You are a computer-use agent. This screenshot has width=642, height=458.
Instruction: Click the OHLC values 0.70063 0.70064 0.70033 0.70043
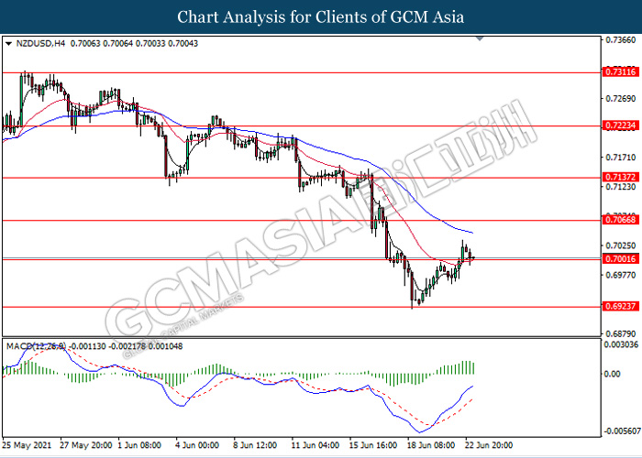(134, 43)
